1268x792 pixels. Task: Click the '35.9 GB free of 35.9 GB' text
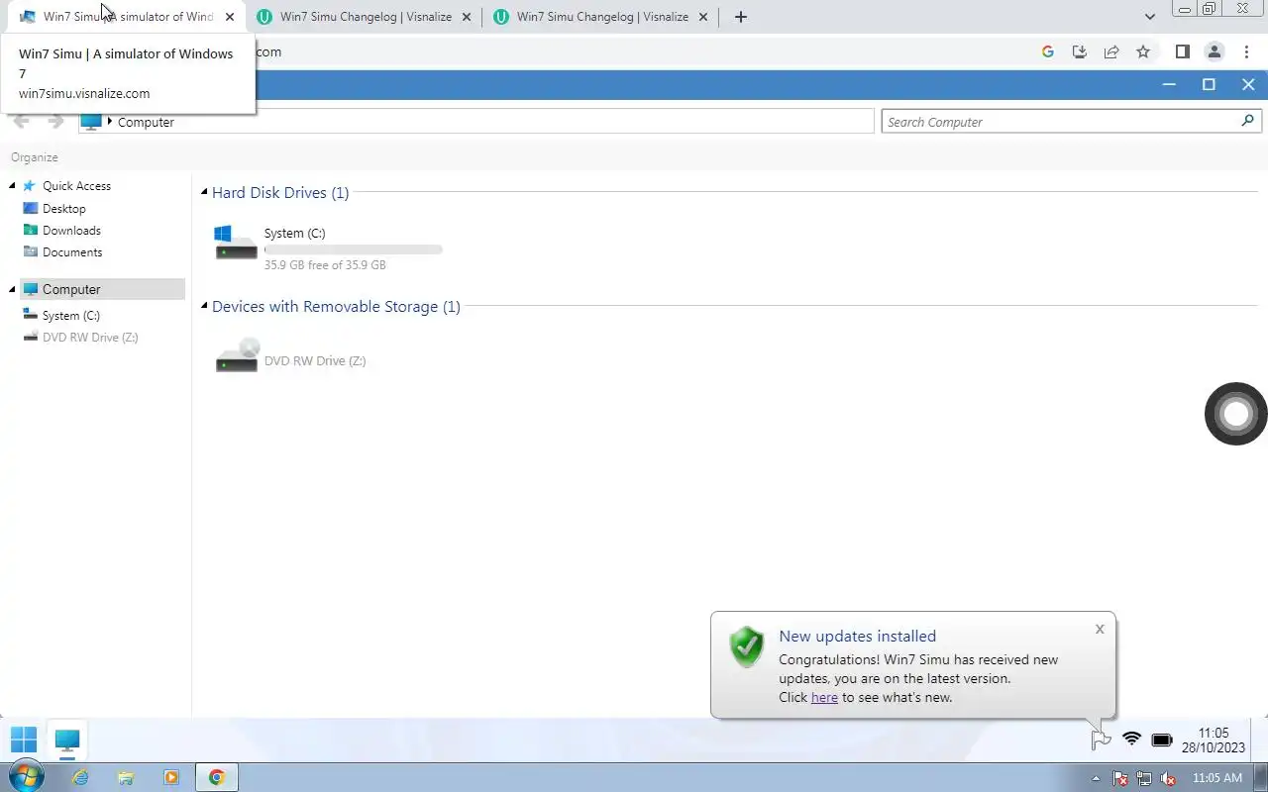325,265
